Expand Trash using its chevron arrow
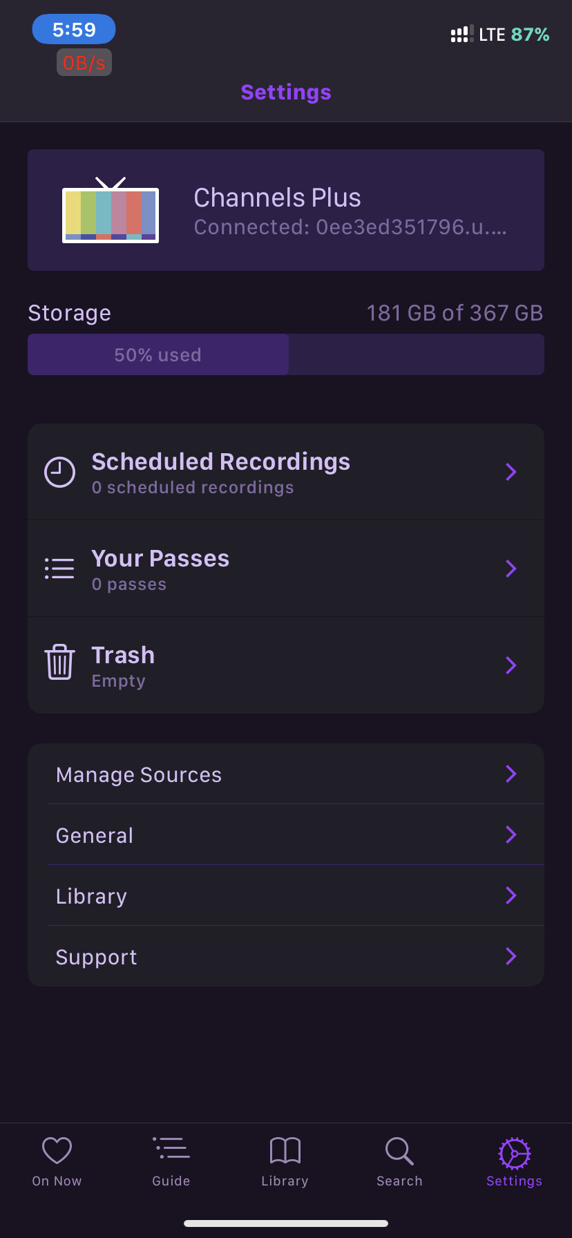This screenshot has width=572, height=1238. pos(511,665)
